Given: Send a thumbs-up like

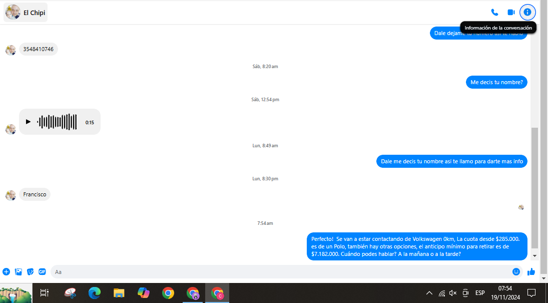Looking at the screenshot, I should pyautogui.click(x=531, y=272).
